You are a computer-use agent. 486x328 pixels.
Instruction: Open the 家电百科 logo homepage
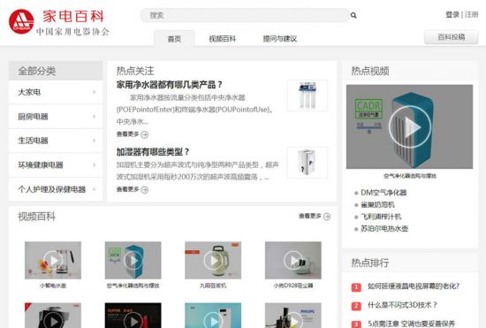[59, 22]
